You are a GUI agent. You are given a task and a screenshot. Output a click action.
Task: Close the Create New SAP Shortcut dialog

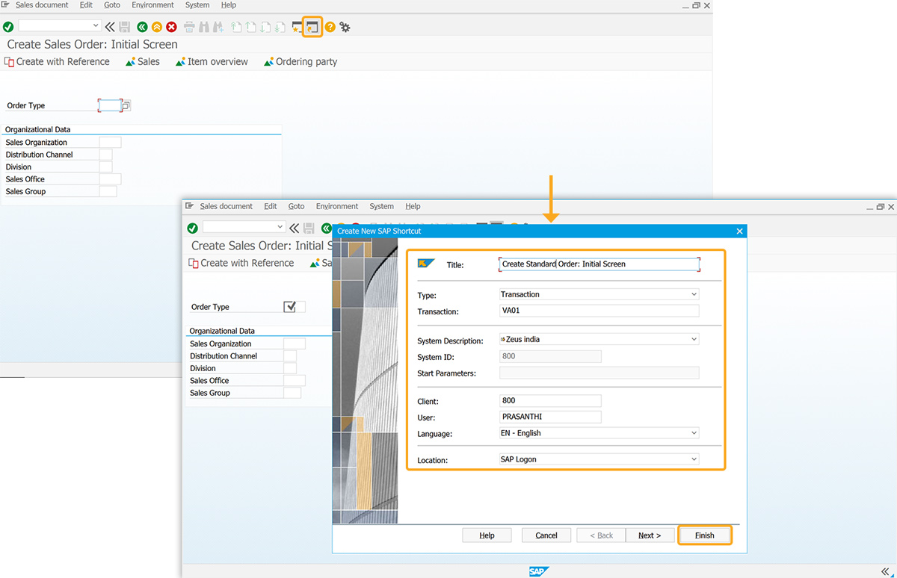point(740,231)
